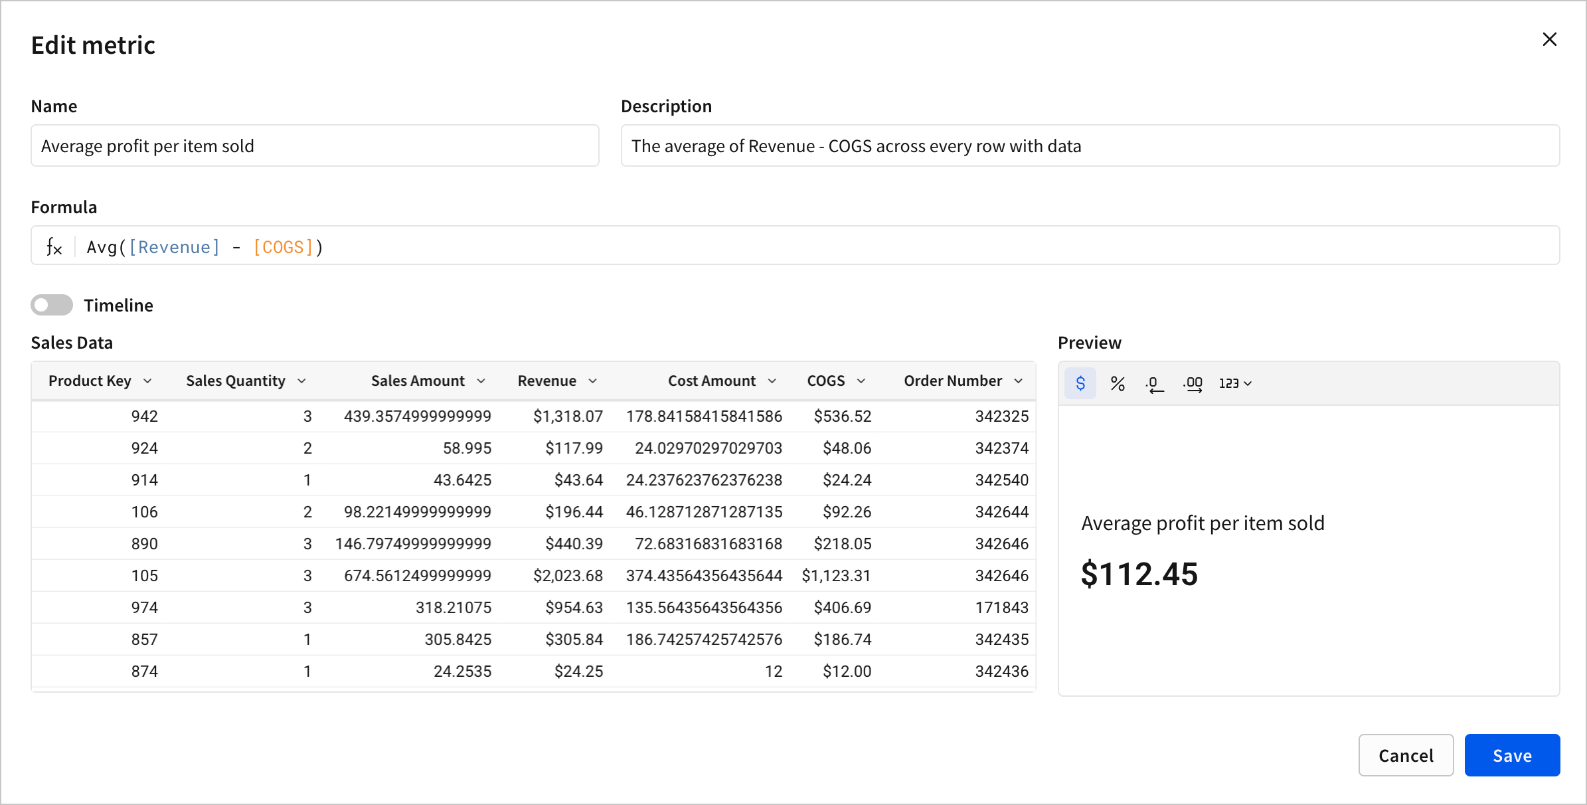
Task: Select Product Key cell 974
Action: coord(144,608)
